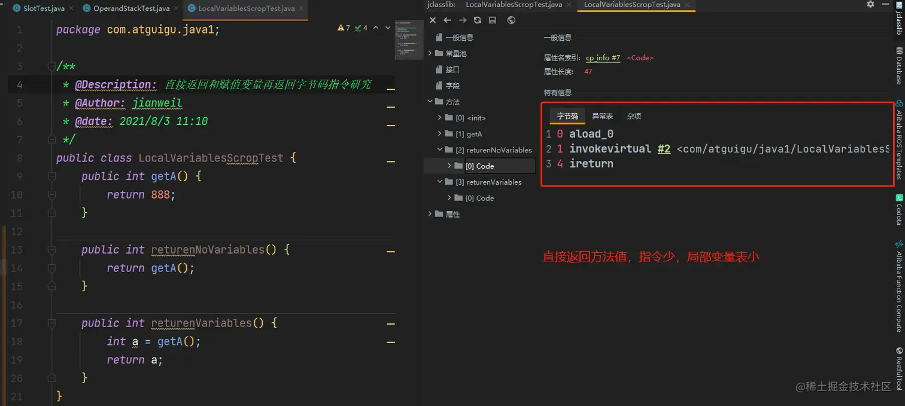Jump to previous highlighted error arrow
This screenshot has width=905, height=406.
coord(376,28)
